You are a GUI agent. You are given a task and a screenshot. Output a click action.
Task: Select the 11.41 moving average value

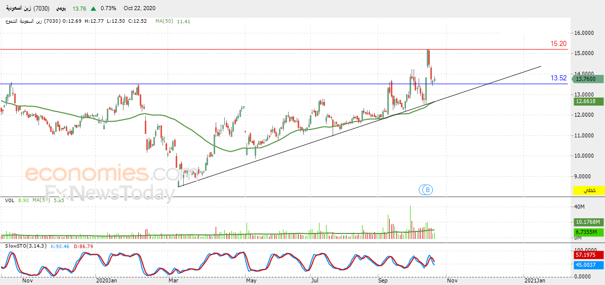pyautogui.click(x=184, y=21)
